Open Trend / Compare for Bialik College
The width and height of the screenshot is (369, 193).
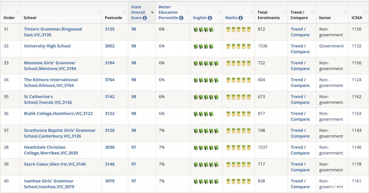(300, 116)
